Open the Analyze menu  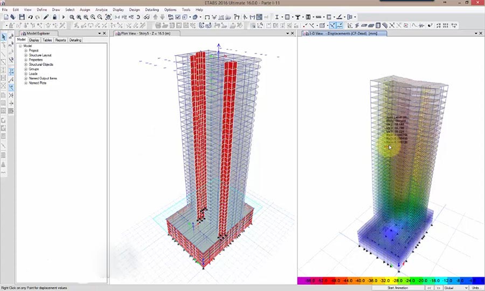[x=101, y=10]
